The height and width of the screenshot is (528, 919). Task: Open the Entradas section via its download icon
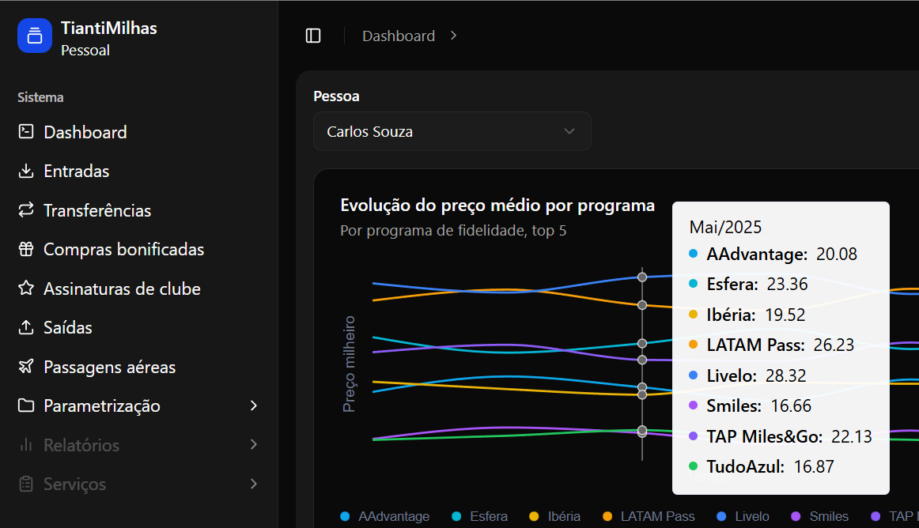pyautogui.click(x=26, y=171)
